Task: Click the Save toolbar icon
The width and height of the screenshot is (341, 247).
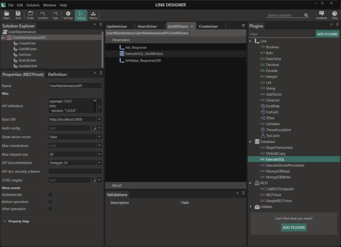Action: 18,15
